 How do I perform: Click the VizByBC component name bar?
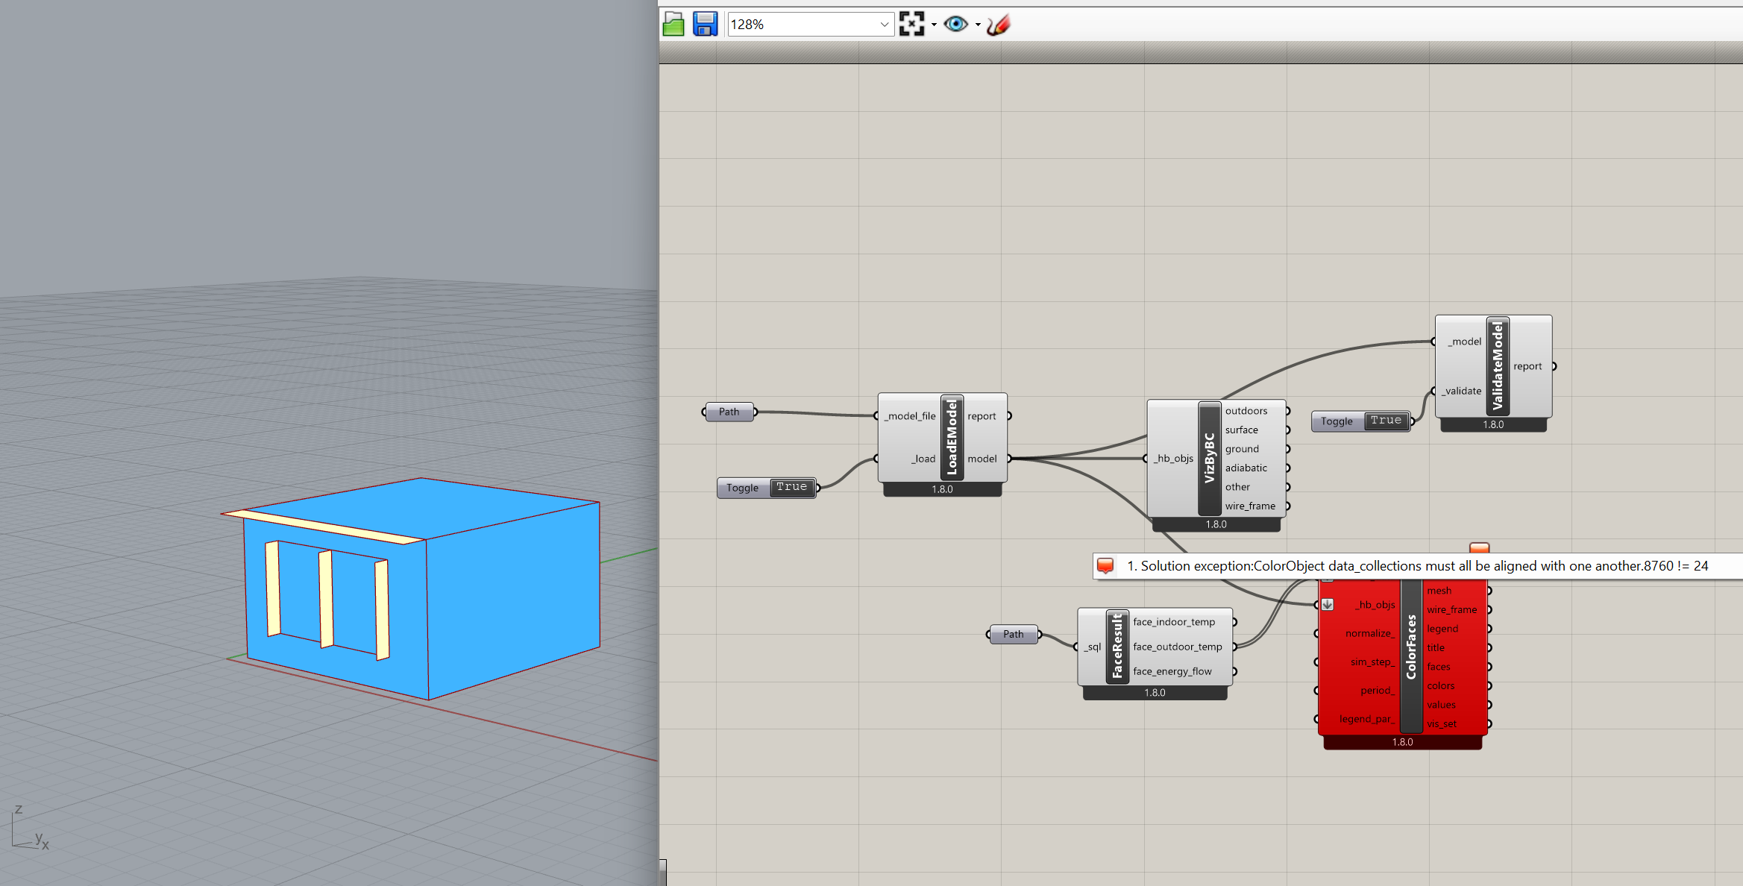tap(1209, 458)
